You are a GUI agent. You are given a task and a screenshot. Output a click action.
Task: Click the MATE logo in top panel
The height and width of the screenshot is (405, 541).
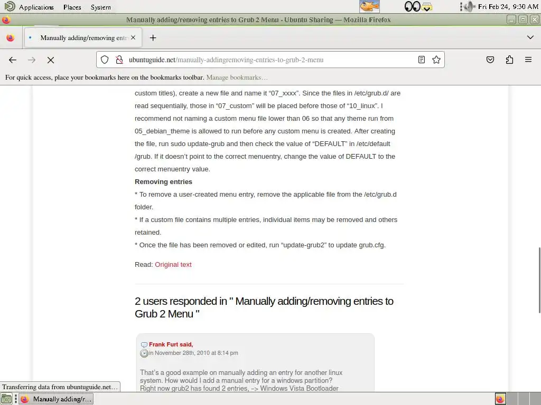[x=10, y=6]
